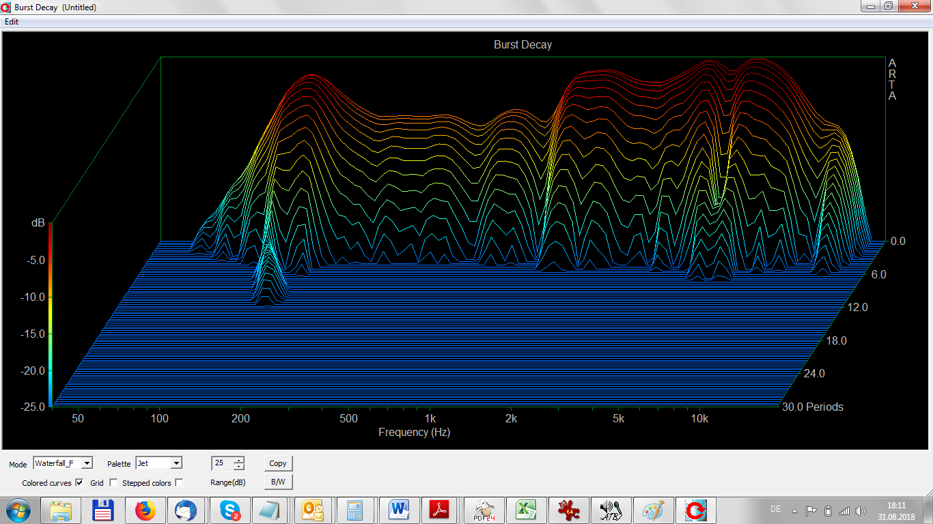Increase Range(dB) with the up spinner arrow
Screen dimensions: 933x524
[238, 460]
